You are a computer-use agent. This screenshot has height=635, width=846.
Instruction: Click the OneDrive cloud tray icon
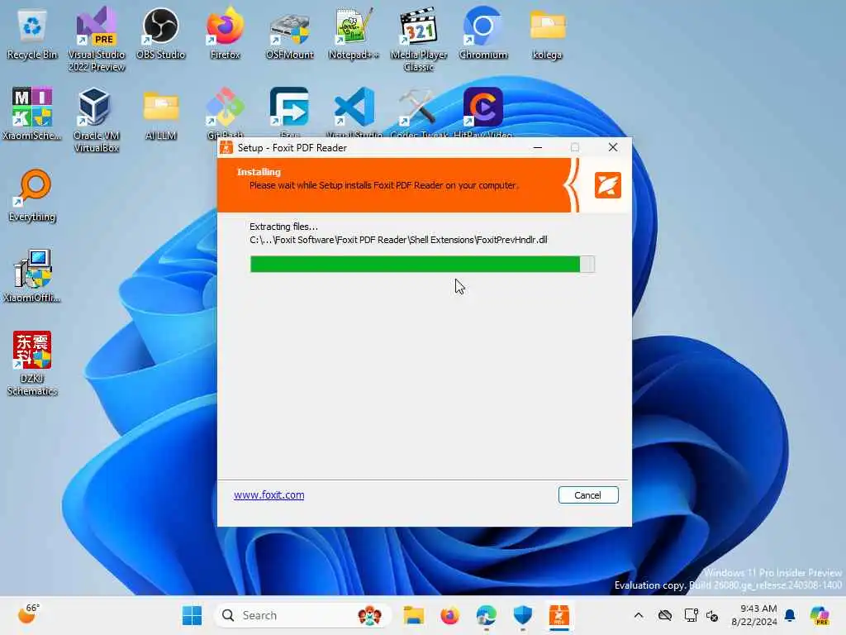tap(665, 615)
